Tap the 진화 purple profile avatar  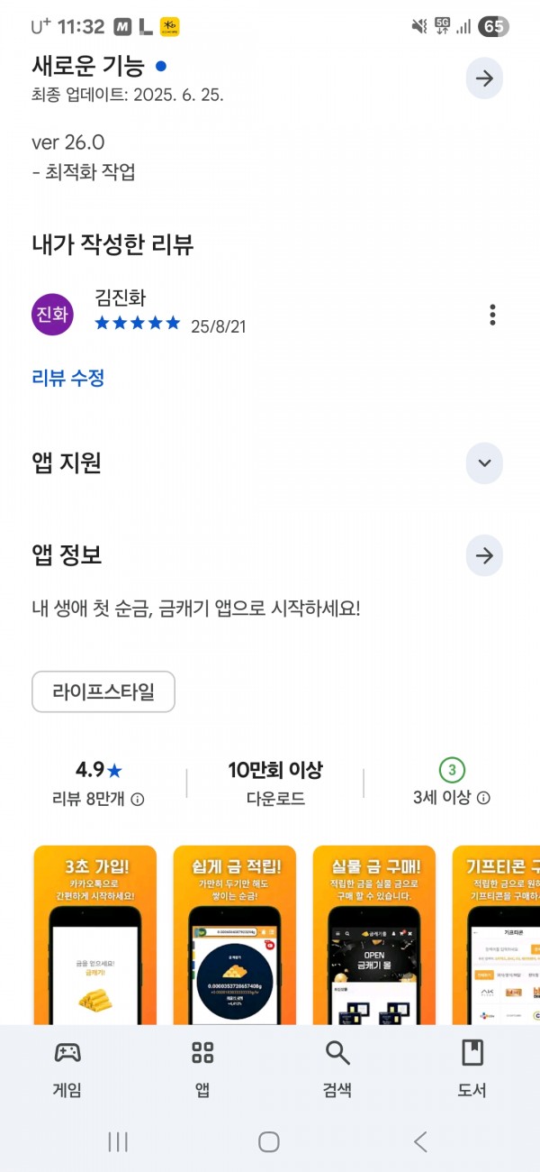(52, 314)
